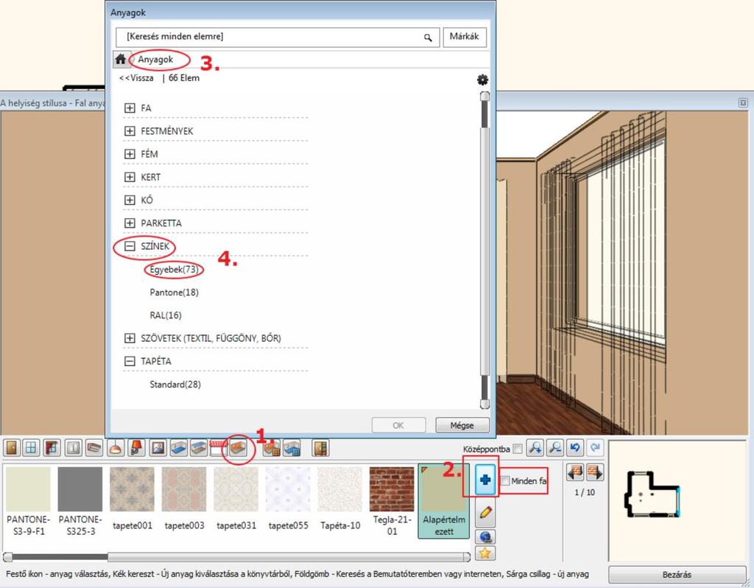The height and width of the screenshot is (588, 754).
Task: Select the window icon in room toolbar
Action: tap(31, 448)
